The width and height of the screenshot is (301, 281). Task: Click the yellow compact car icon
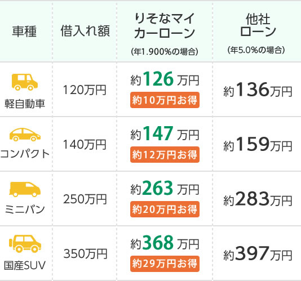point(25,135)
